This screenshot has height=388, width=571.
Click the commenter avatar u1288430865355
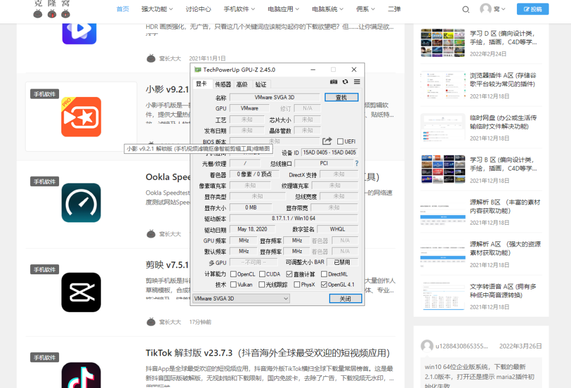tap(427, 346)
